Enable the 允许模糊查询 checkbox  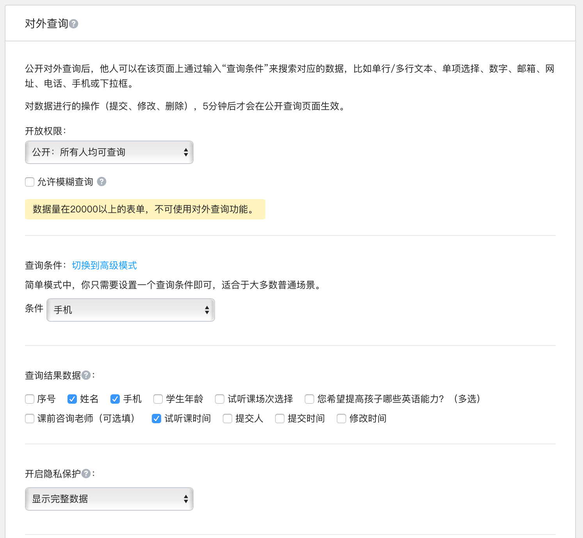click(30, 182)
